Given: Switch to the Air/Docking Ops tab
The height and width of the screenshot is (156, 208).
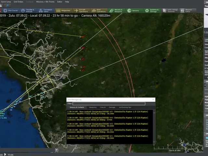Looking at the screenshot, I should [125, 107].
